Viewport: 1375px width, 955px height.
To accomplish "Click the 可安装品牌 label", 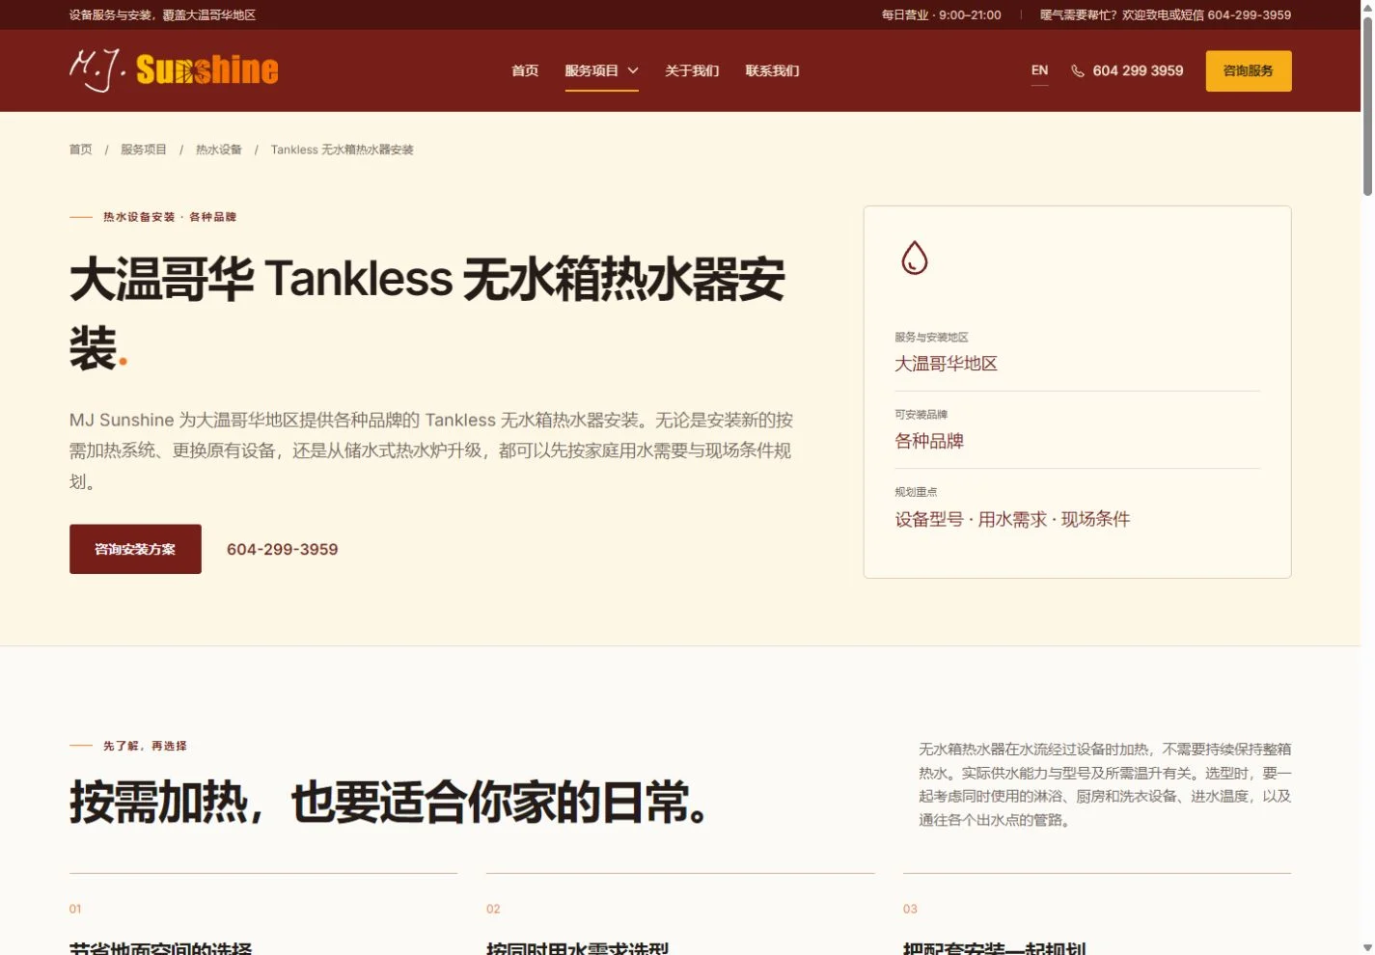I will click(921, 414).
